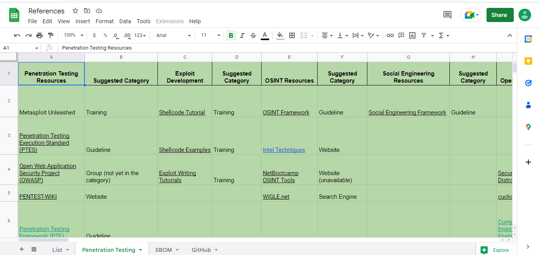Open the Google account avatar
The width and height of the screenshot is (539, 255).
point(525,15)
